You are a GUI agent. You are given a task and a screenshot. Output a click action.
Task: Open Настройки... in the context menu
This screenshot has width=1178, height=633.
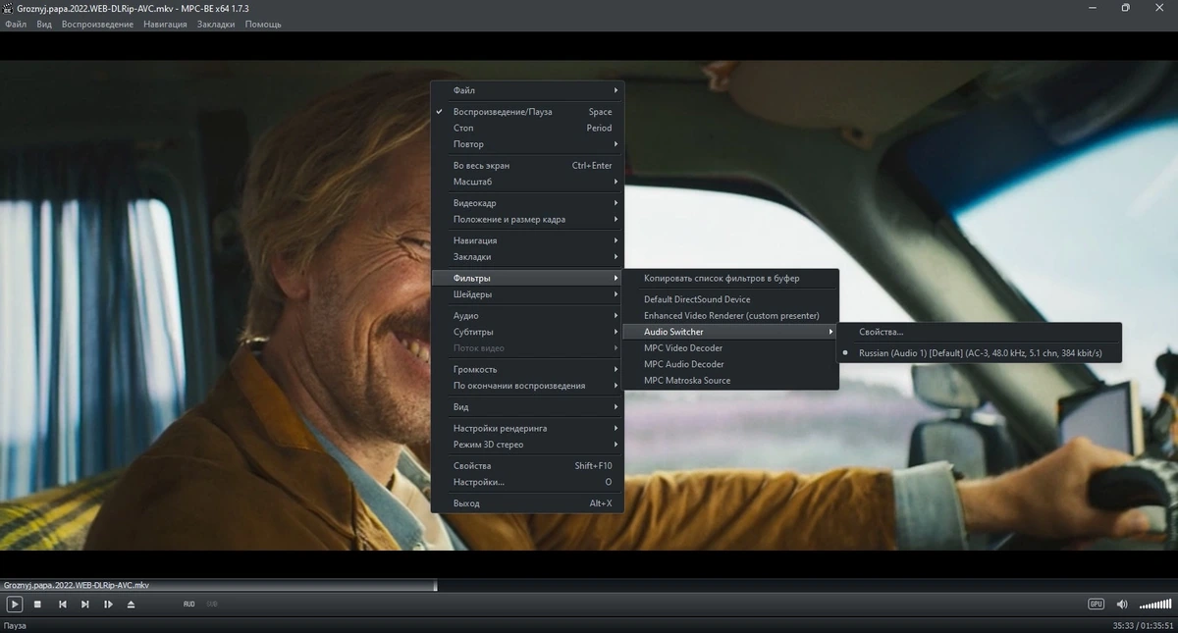[527, 482]
